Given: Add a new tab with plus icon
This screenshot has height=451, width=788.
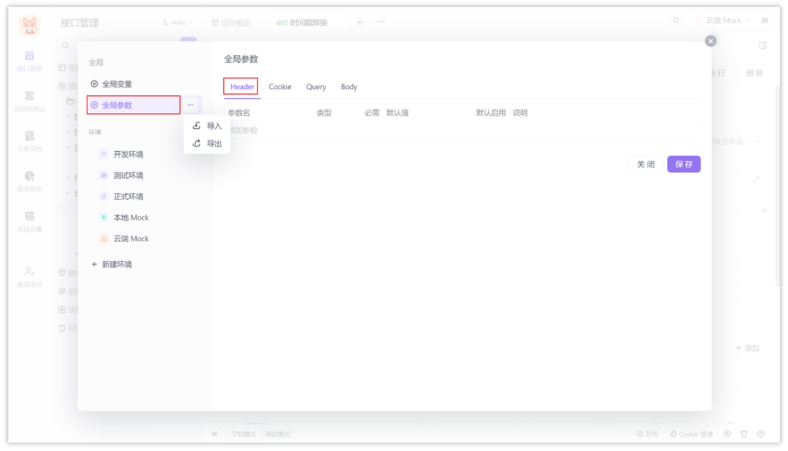Looking at the screenshot, I should pos(360,22).
